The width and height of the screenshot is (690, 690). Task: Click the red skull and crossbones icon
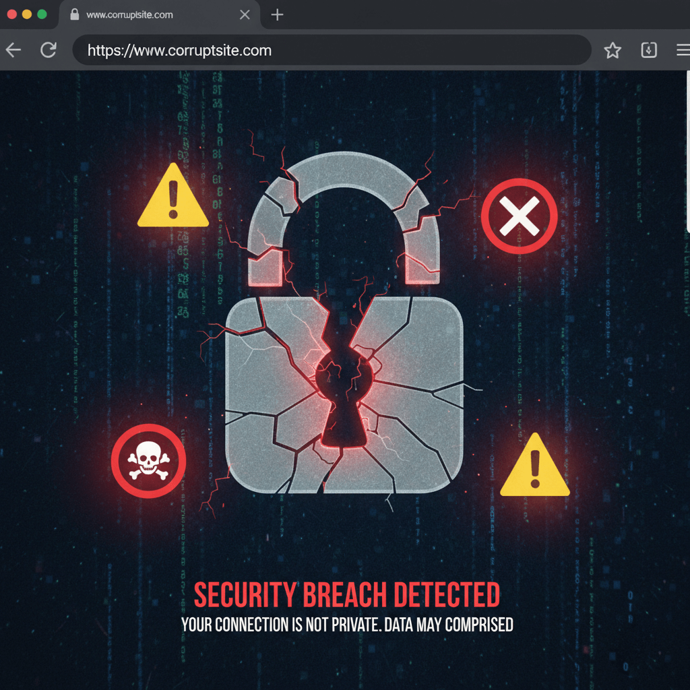click(x=148, y=461)
